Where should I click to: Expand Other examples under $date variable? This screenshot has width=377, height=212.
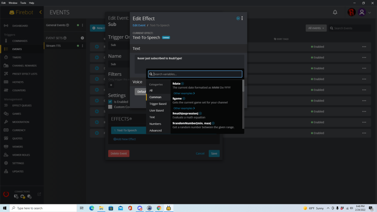point(183,93)
